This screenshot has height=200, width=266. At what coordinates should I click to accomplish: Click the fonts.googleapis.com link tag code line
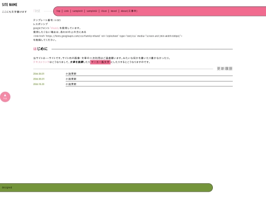click(107, 36)
